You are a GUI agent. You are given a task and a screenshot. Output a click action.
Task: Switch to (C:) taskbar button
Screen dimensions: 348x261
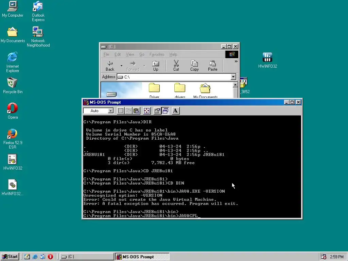click(87, 257)
